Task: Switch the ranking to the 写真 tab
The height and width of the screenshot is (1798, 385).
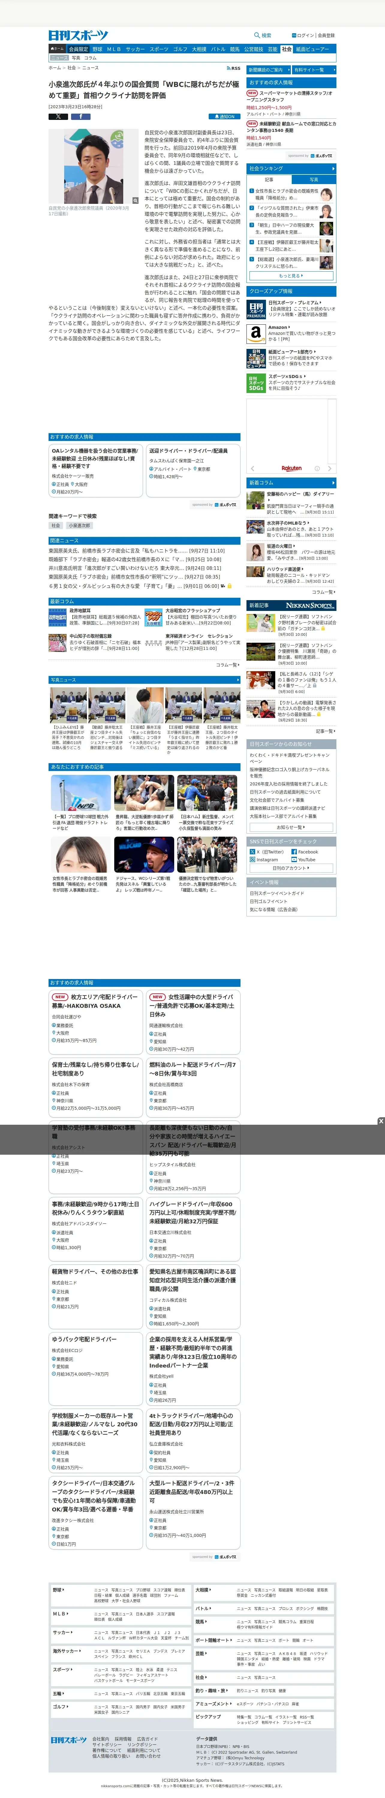Action: (x=314, y=179)
